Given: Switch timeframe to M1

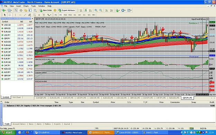Looking at the screenshot, I should (x=56, y=15).
